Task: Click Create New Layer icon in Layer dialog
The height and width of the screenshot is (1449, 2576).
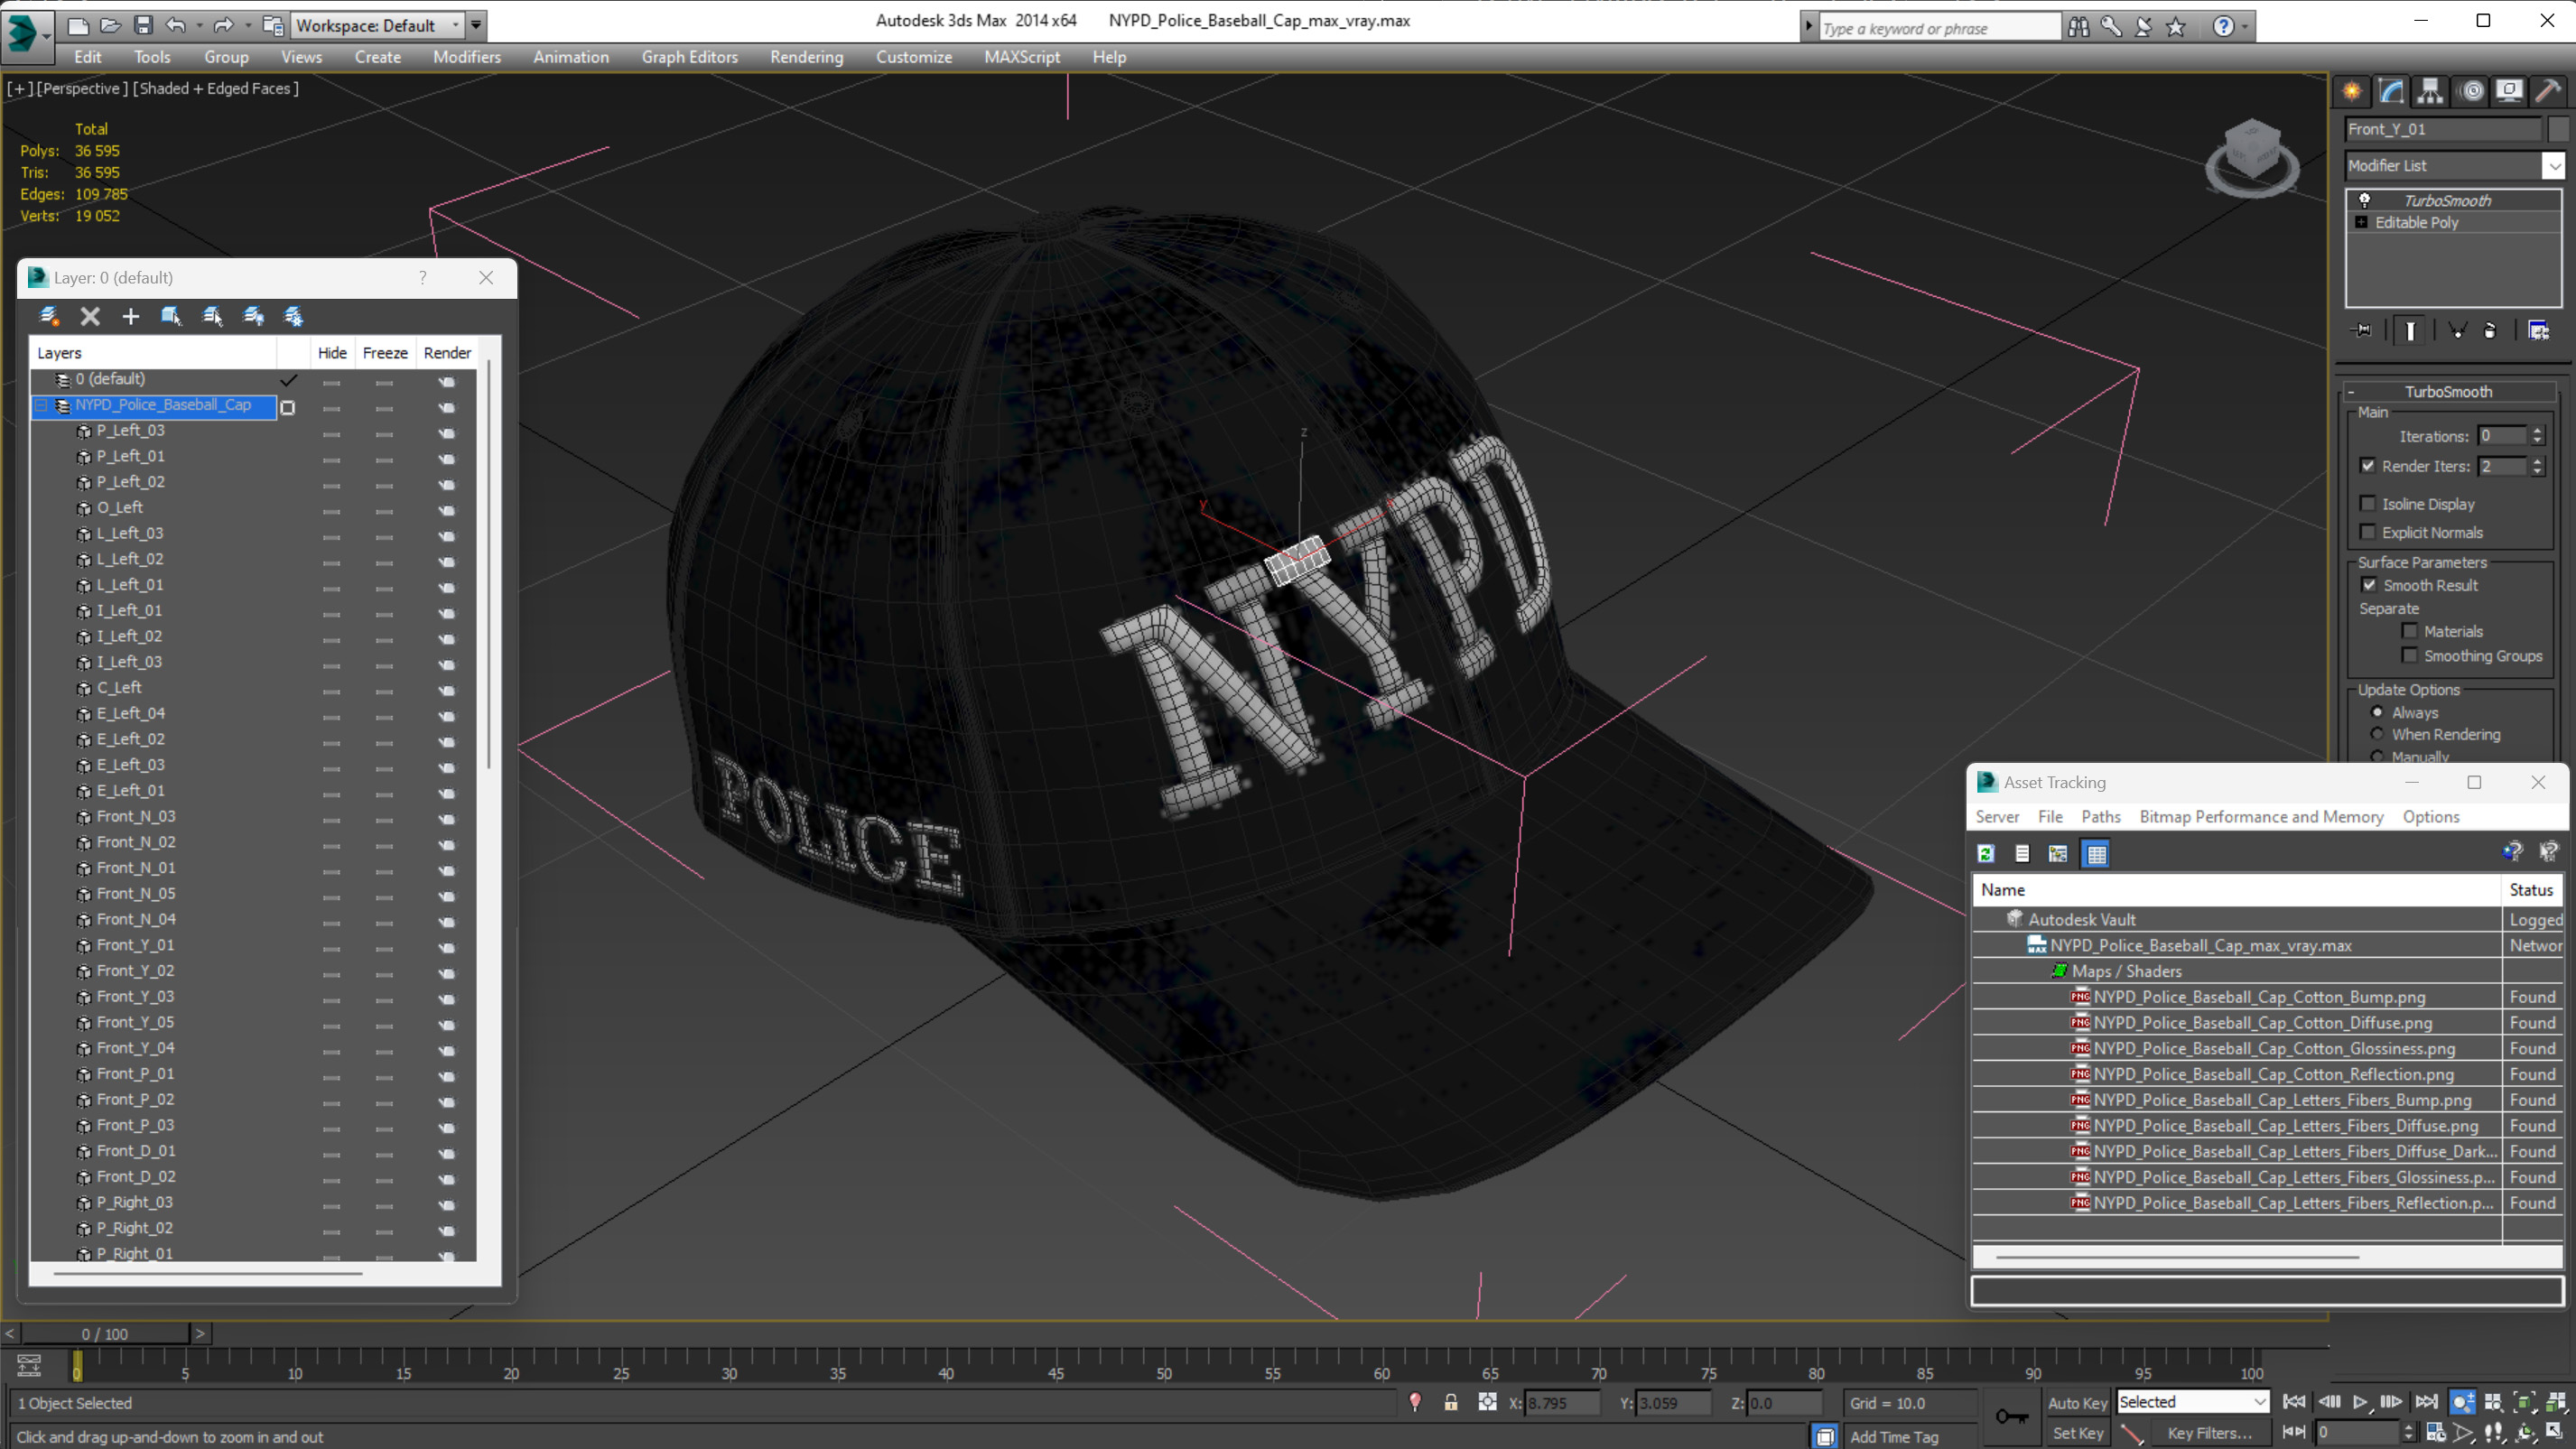Action: [x=49, y=316]
